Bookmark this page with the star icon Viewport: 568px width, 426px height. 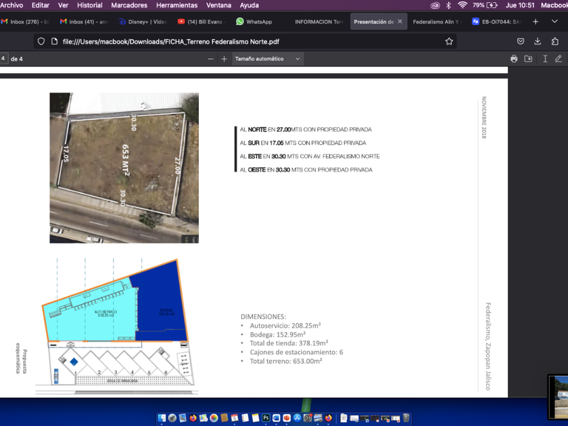(449, 41)
